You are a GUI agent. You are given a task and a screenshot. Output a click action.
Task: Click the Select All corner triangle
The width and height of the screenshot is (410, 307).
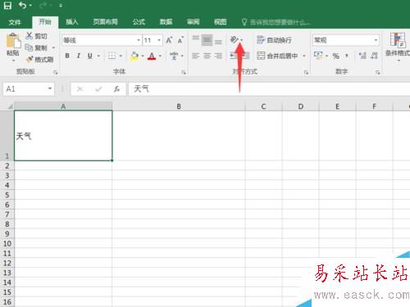pos(10,106)
